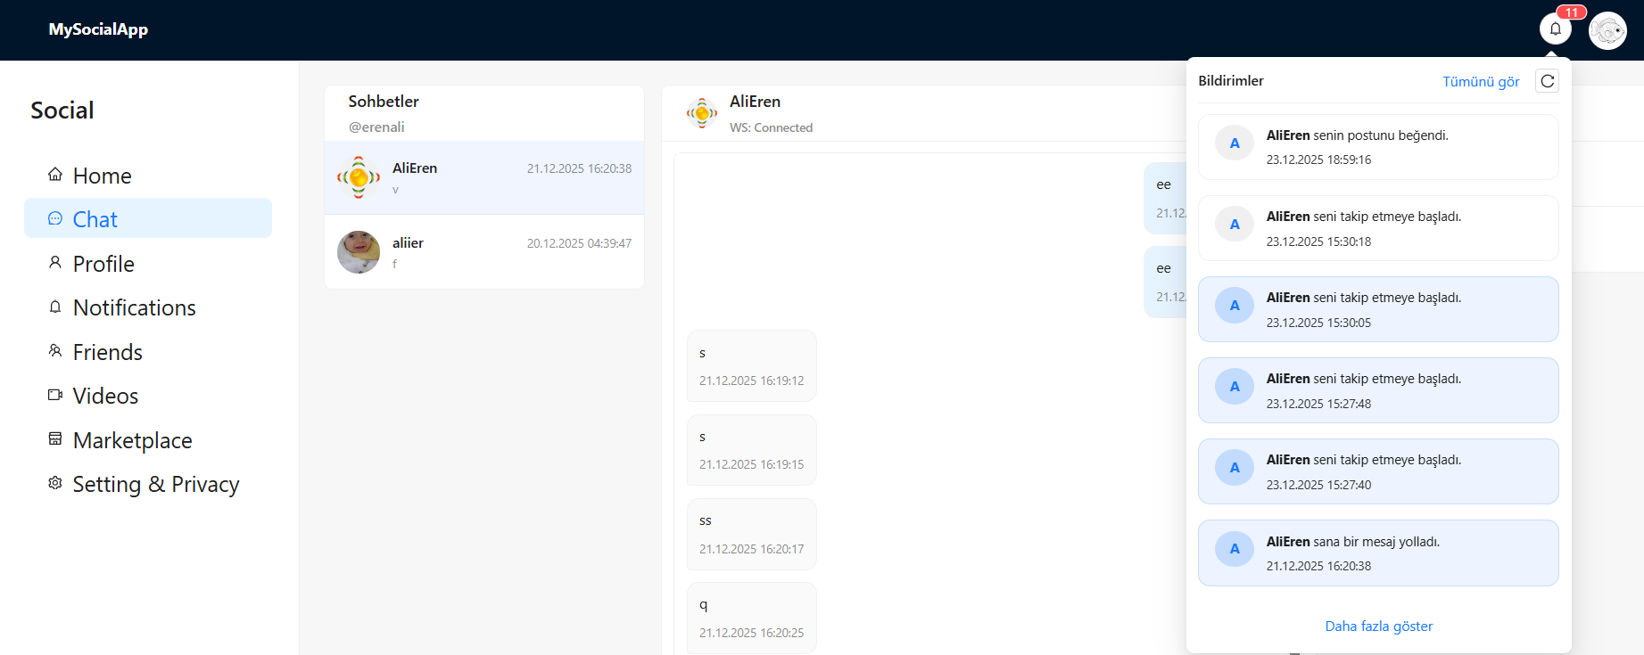Click the '@erenali' username under Sohbetler
This screenshot has width=1644, height=655.
coord(376,127)
